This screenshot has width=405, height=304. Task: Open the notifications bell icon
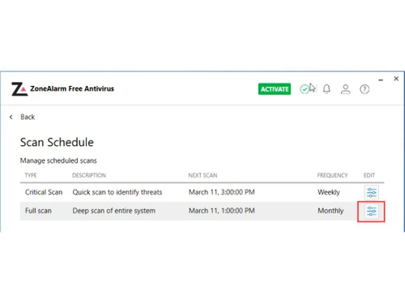(326, 89)
